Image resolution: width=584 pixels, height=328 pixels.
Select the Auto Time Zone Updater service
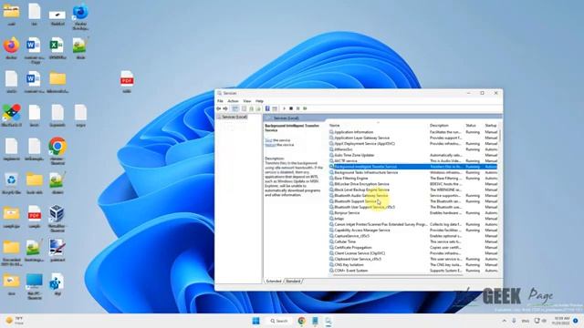point(413,155)
